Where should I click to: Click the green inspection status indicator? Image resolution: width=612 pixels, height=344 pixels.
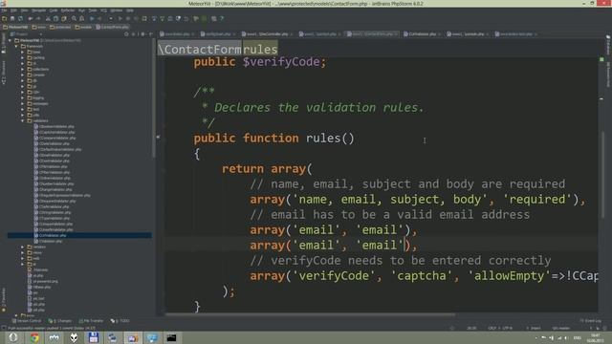coord(601,59)
